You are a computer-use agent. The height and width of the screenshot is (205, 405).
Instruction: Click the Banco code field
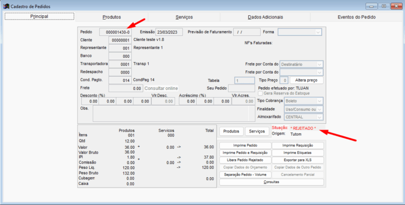(120, 56)
